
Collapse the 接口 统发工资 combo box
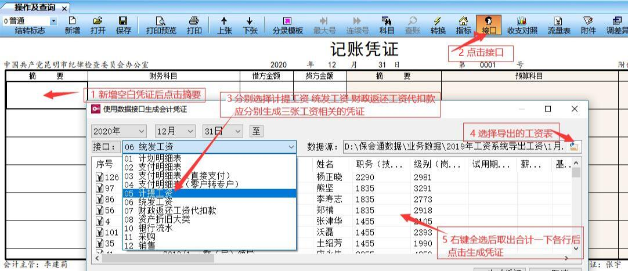[291, 147]
